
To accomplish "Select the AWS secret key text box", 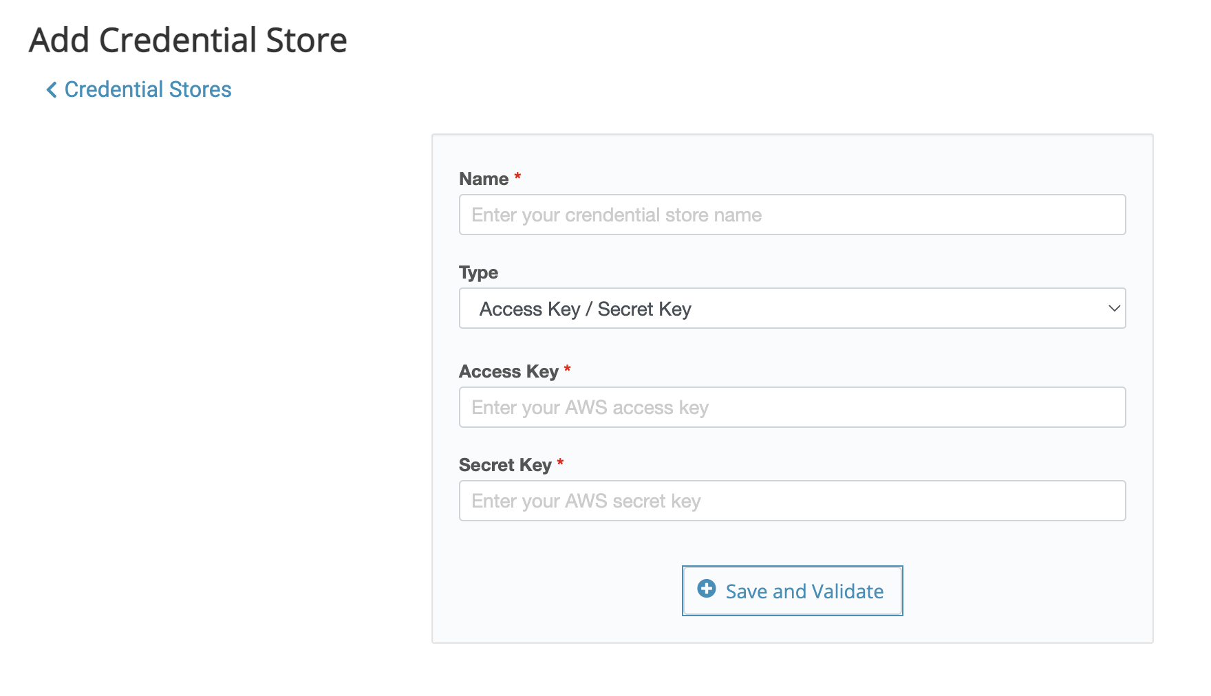I will tap(791, 501).
